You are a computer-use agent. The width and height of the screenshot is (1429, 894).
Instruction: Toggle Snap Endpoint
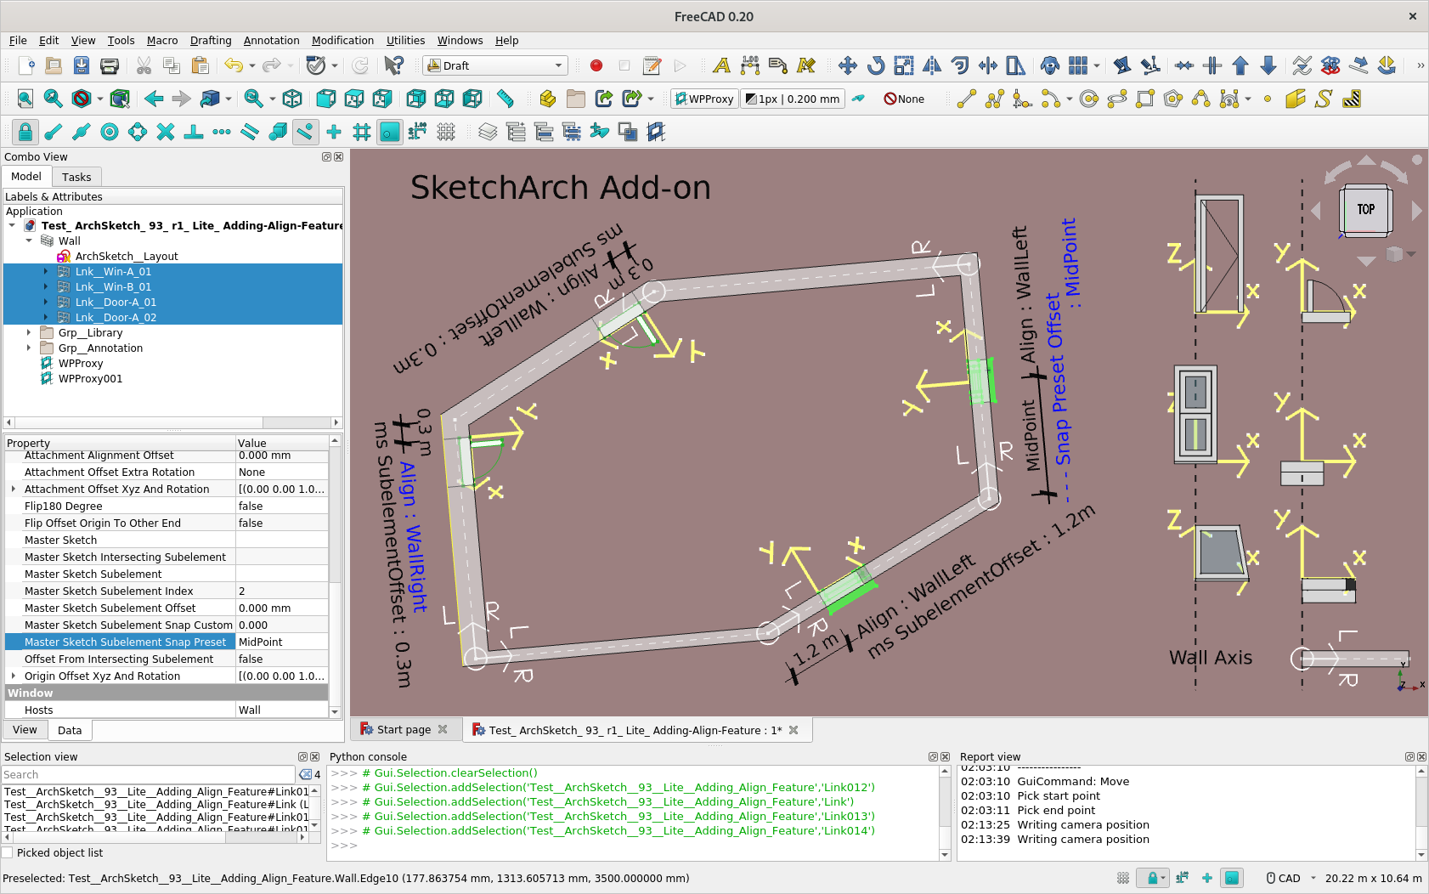54,132
